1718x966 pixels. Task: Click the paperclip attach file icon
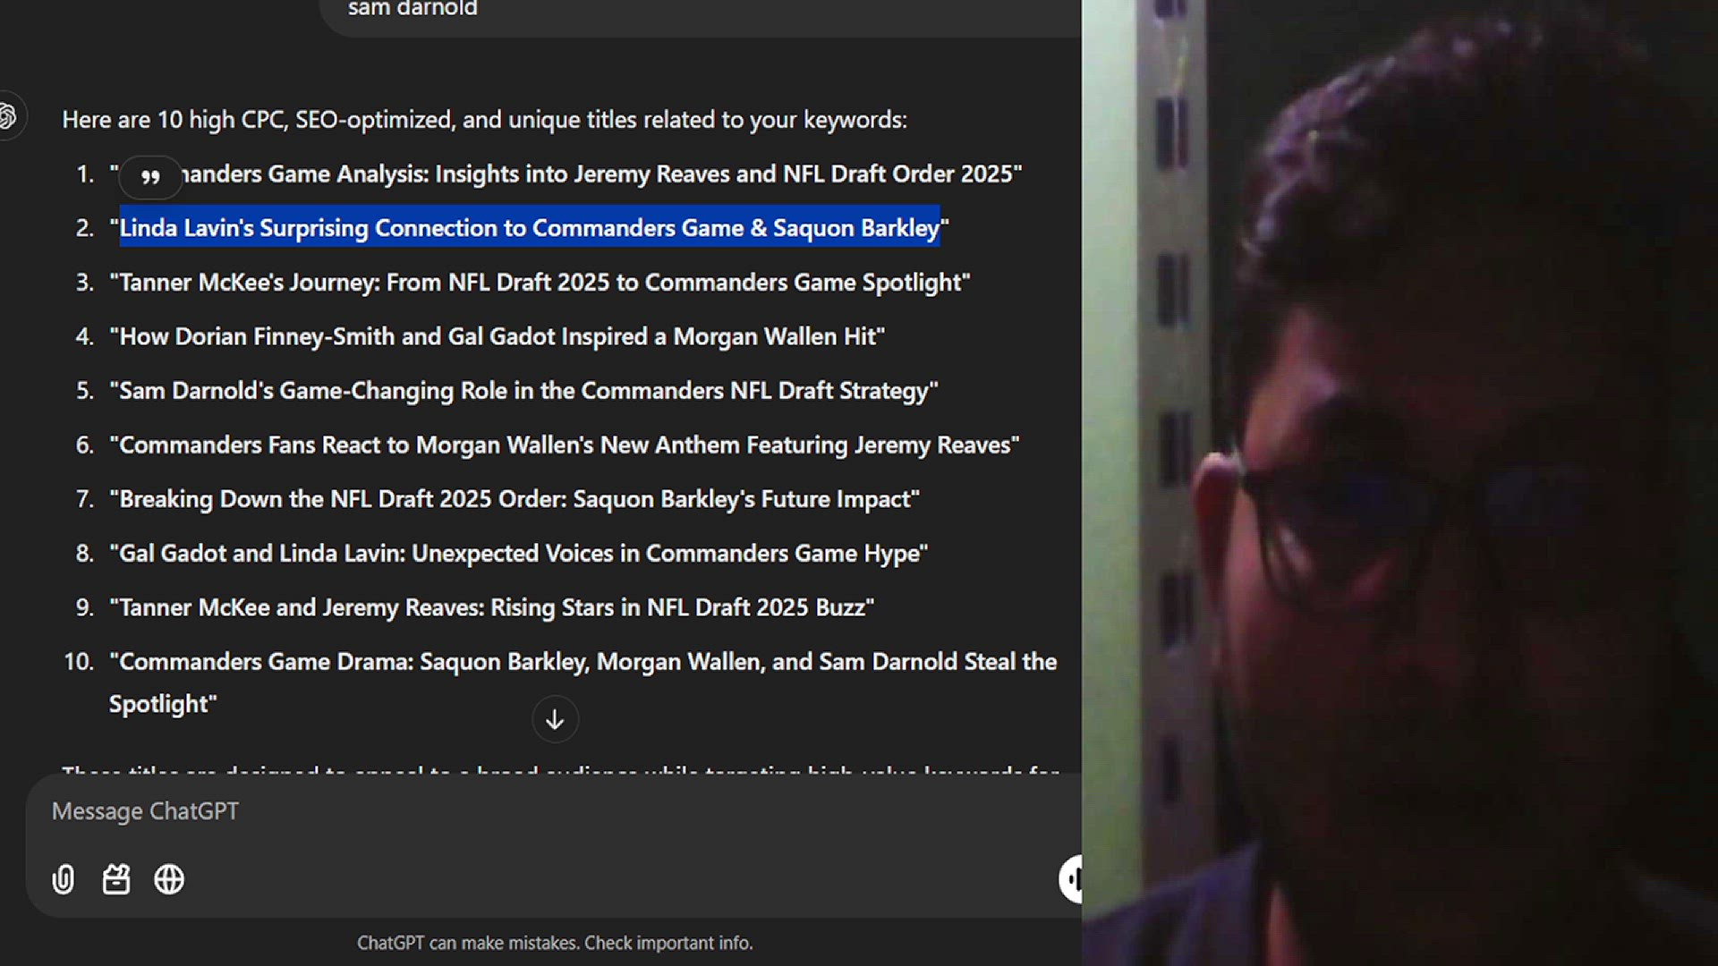[x=64, y=879]
